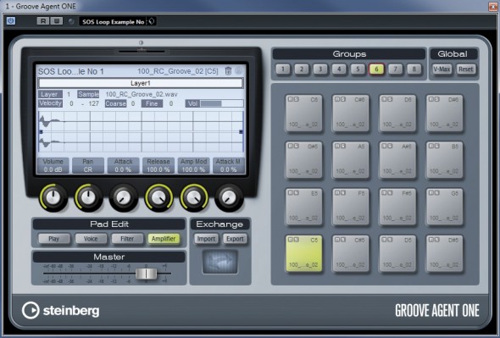Switch Pad Edit to the Voice page
This screenshot has height=338, width=500.
(91, 239)
